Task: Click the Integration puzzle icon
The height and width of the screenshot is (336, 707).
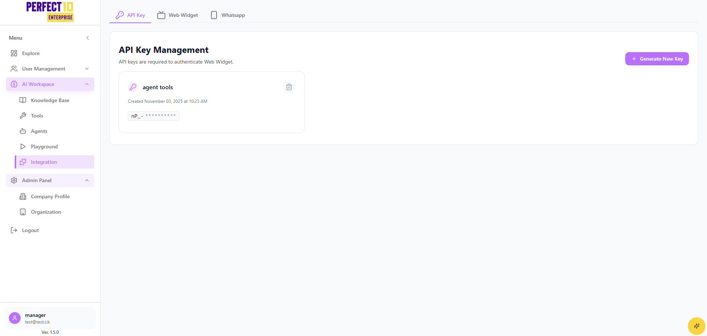Action: (x=23, y=162)
